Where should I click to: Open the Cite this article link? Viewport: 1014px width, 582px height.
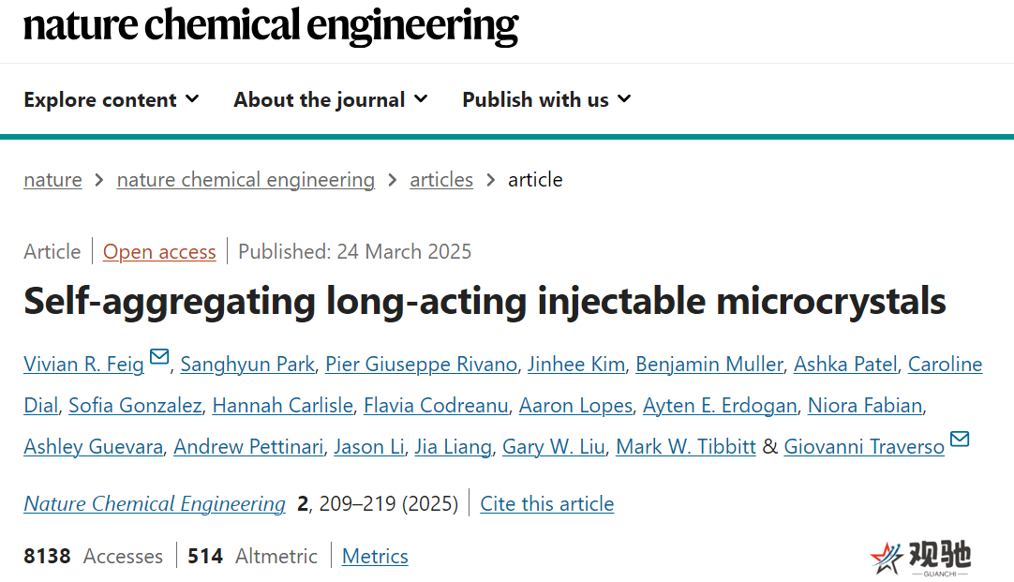click(547, 504)
